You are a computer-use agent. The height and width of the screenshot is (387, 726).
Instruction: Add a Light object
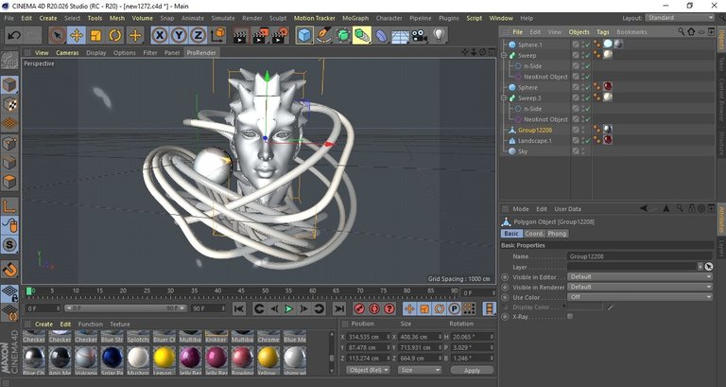click(x=439, y=36)
